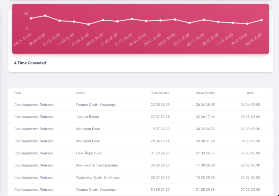Click enemy scores '17 30 26 29' cell
279x196 pixels.
coord(205,165)
